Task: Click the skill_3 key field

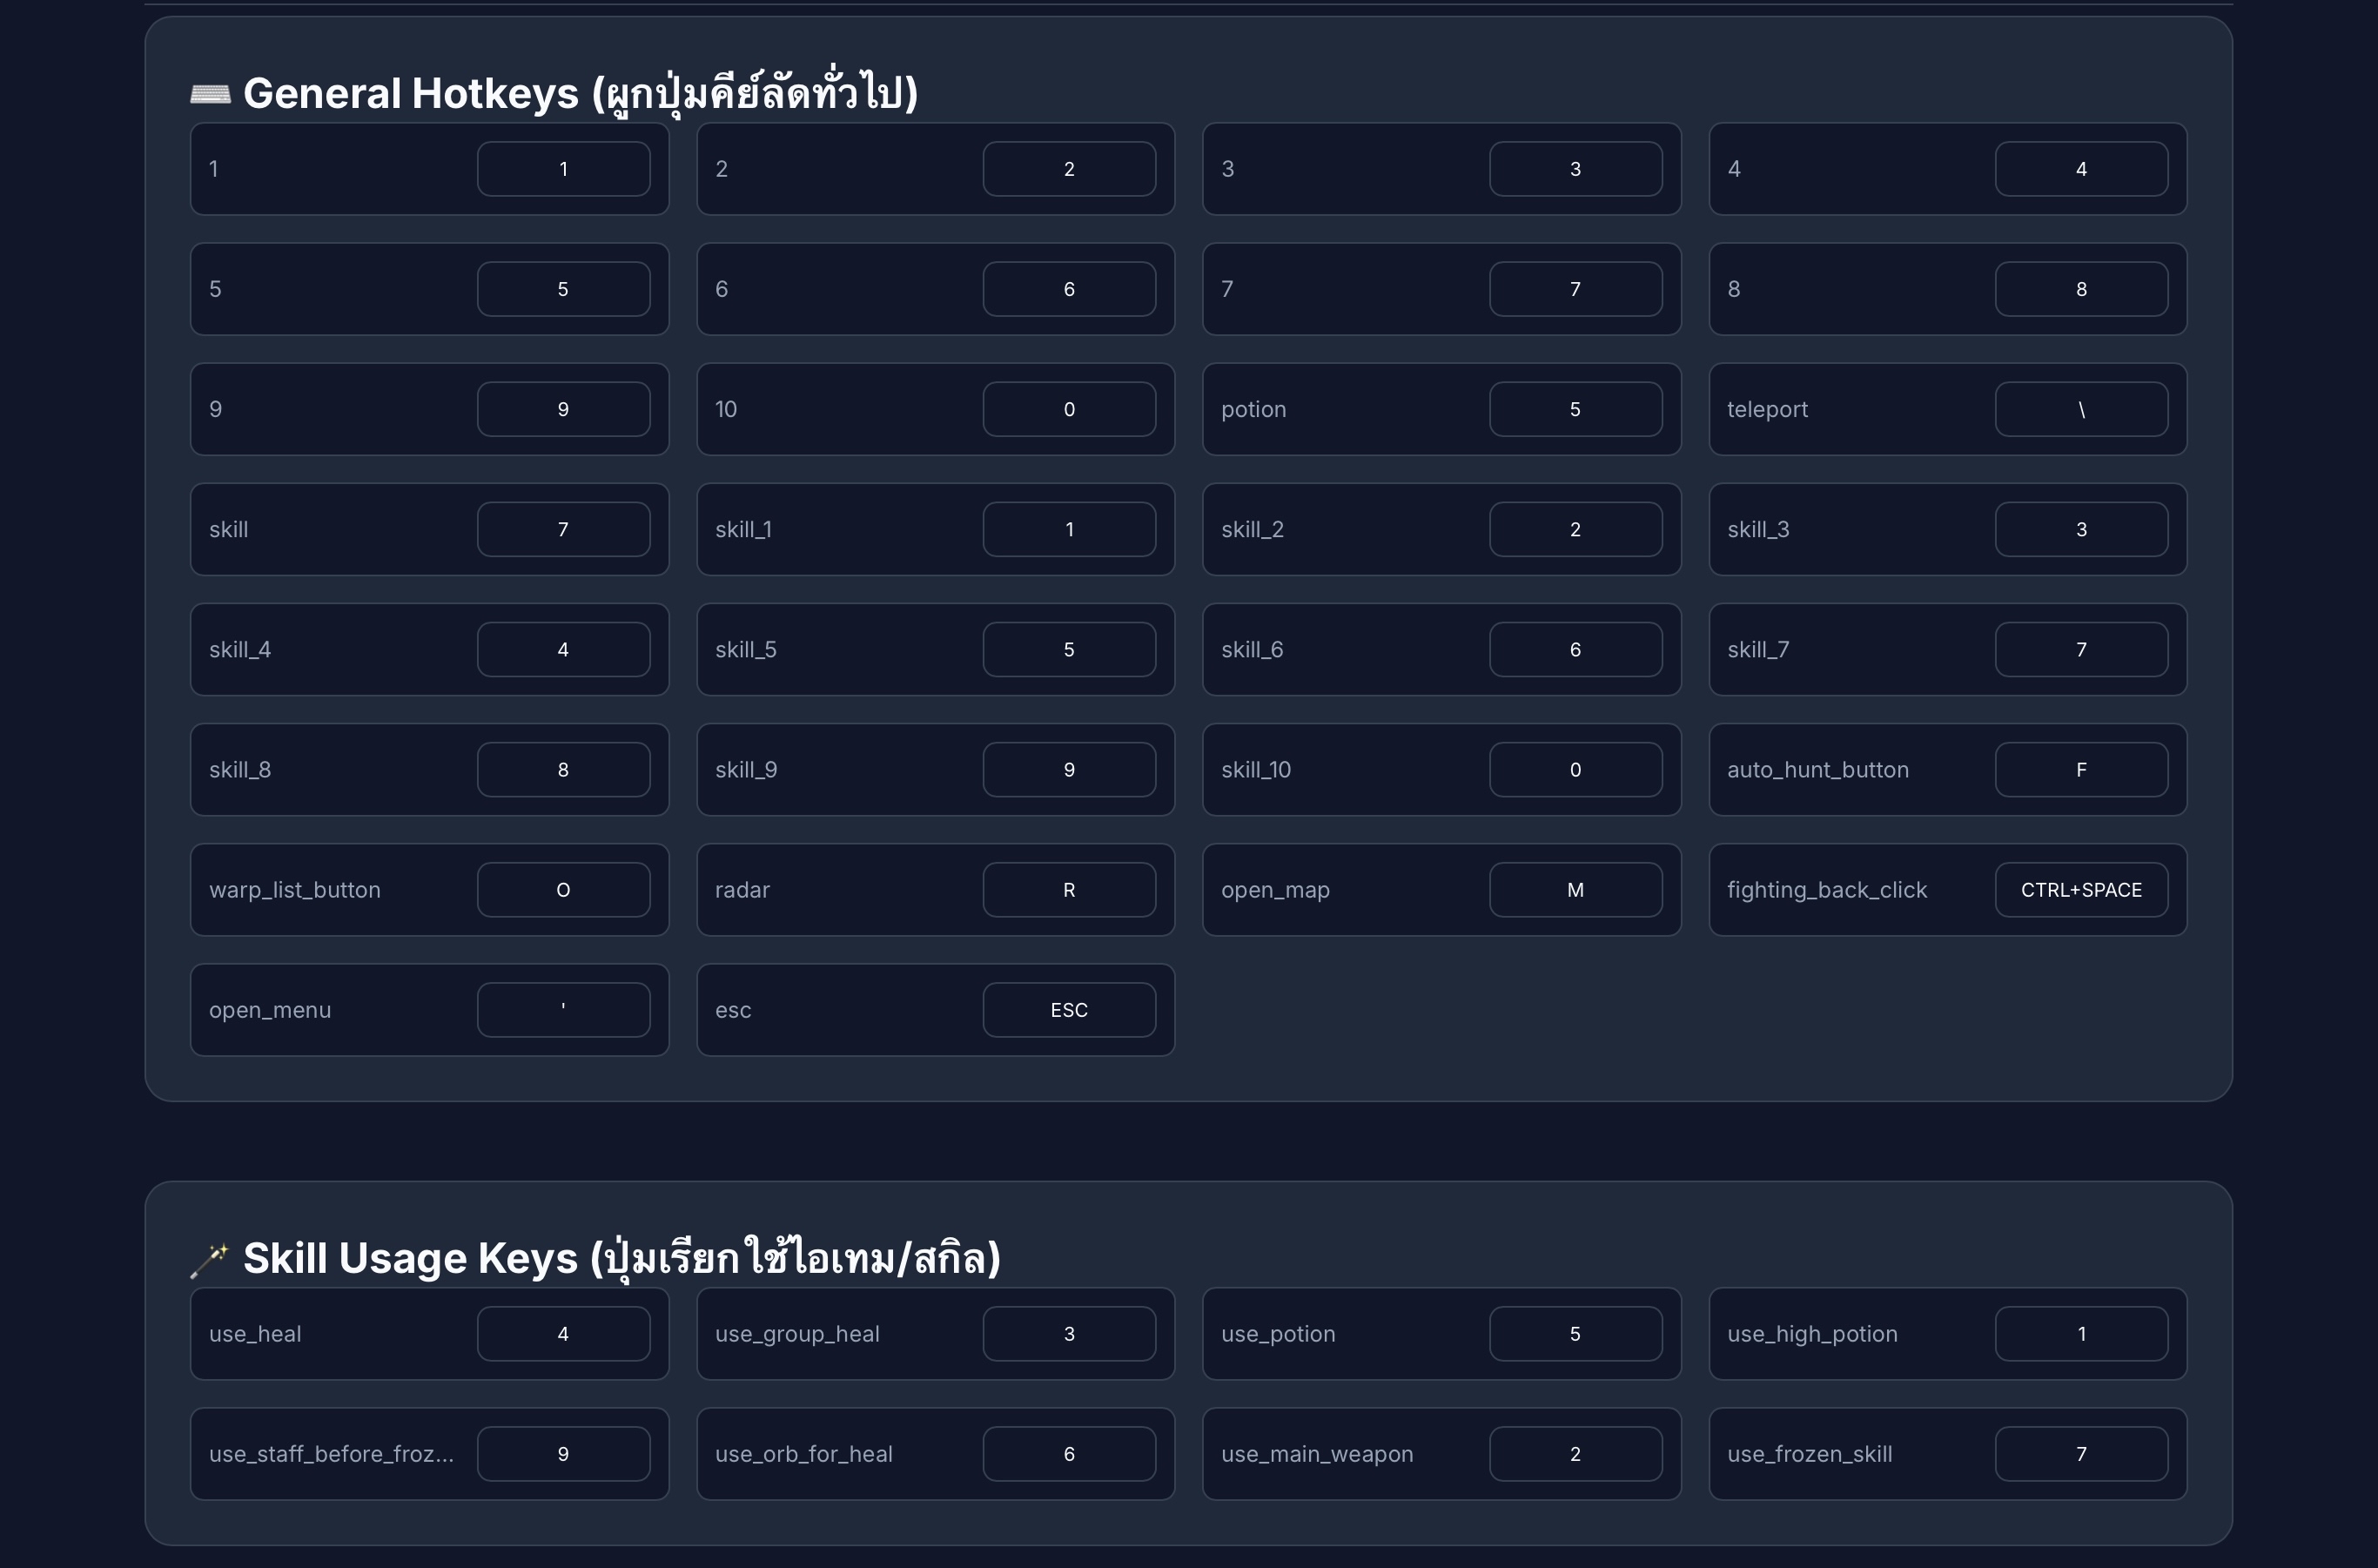Action: 2081,529
